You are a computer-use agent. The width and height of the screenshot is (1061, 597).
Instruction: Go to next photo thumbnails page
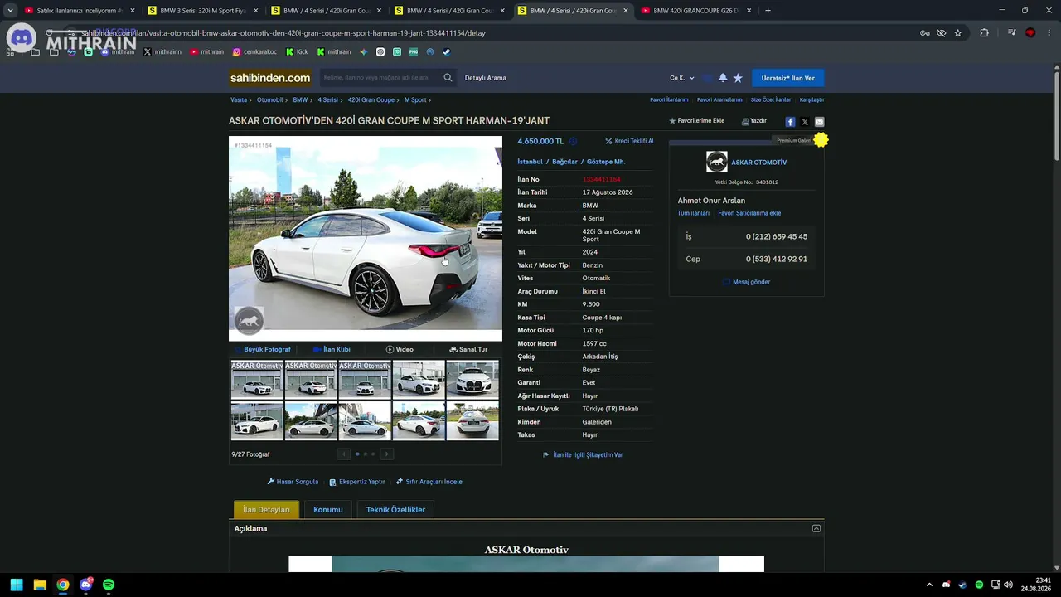click(386, 454)
